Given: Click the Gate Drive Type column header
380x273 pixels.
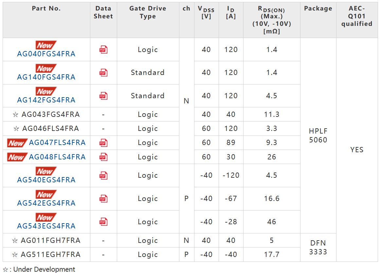Looking at the screenshot, I should click(148, 12).
